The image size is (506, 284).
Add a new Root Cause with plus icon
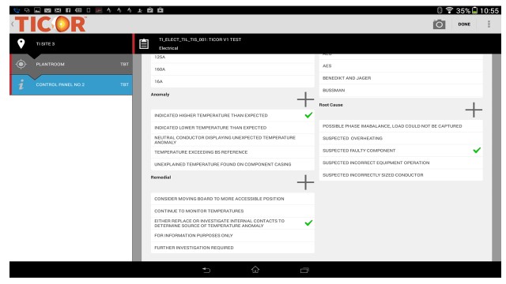click(474, 110)
